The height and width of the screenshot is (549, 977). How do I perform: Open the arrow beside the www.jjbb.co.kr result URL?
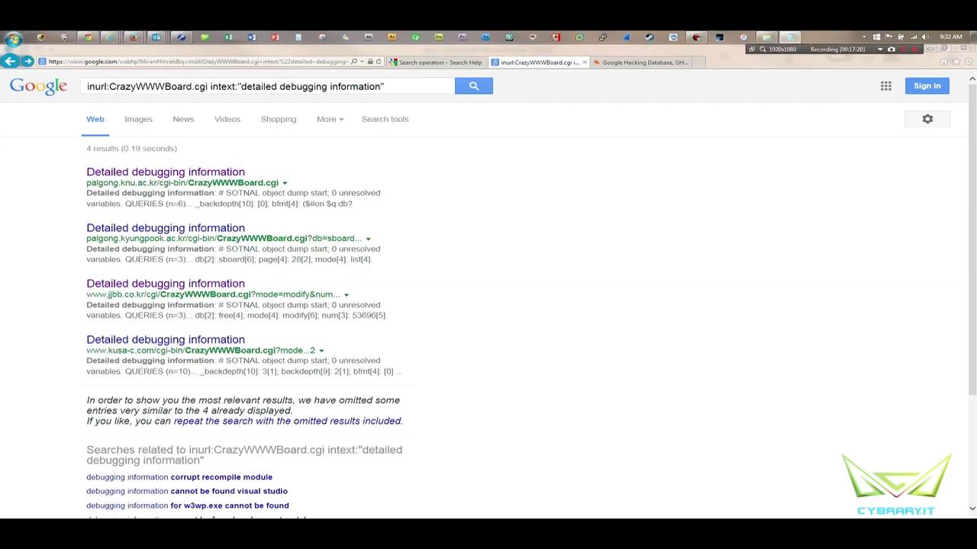pos(346,294)
